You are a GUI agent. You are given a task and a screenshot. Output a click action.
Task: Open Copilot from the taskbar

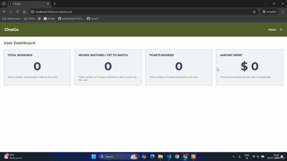[144, 157]
